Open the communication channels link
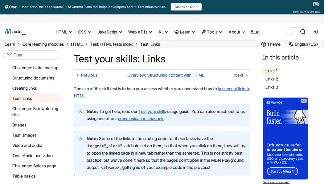 click(141, 119)
